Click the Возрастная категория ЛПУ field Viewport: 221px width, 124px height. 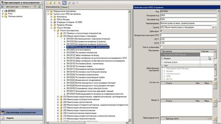tap(189, 35)
